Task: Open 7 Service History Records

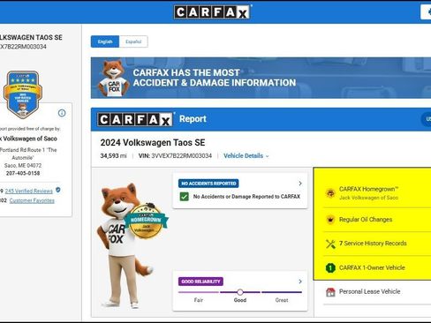Action: click(373, 244)
